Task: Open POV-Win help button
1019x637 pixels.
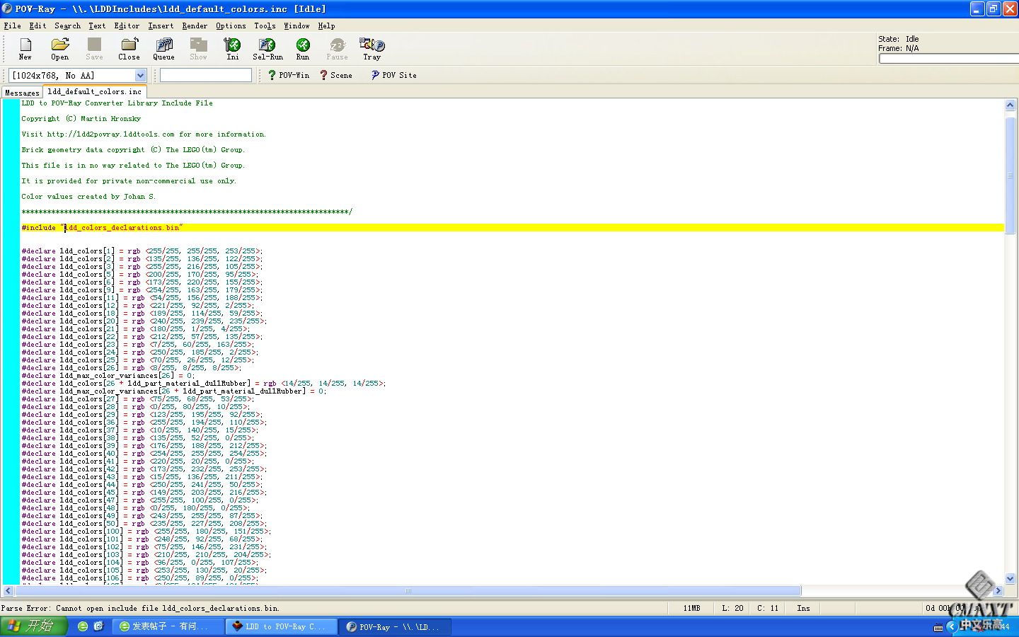Action: [289, 75]
